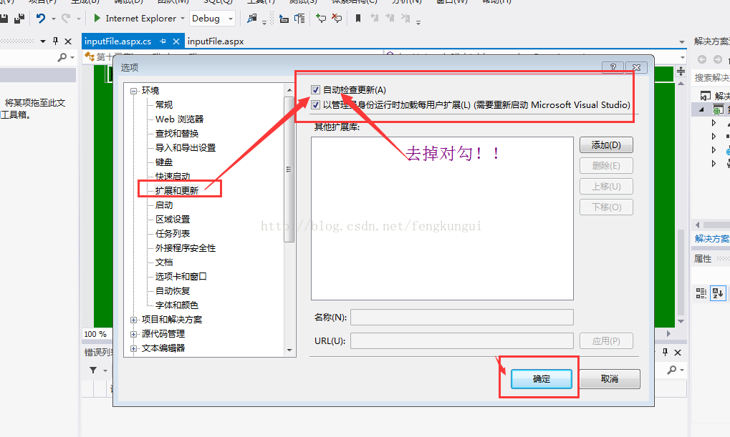Click the Save All toolbar icon
Screen dimensions: 730x437
[x=19, y=19]
